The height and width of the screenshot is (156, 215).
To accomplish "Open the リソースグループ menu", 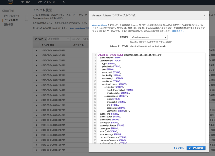I will pos(48,2).
